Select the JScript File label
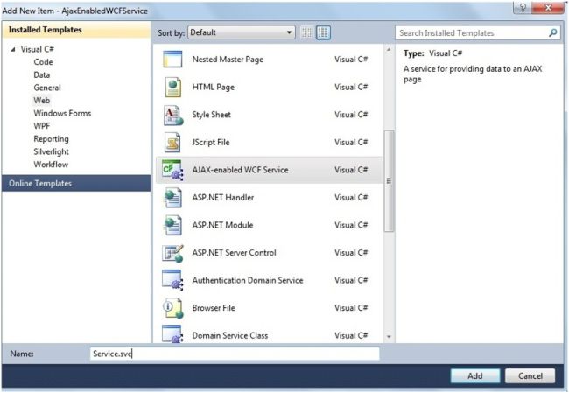 pos(211,143)
